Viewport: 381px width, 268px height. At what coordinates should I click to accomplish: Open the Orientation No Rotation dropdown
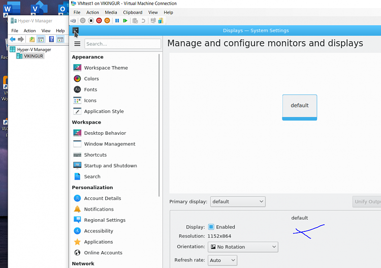point(243,247)
